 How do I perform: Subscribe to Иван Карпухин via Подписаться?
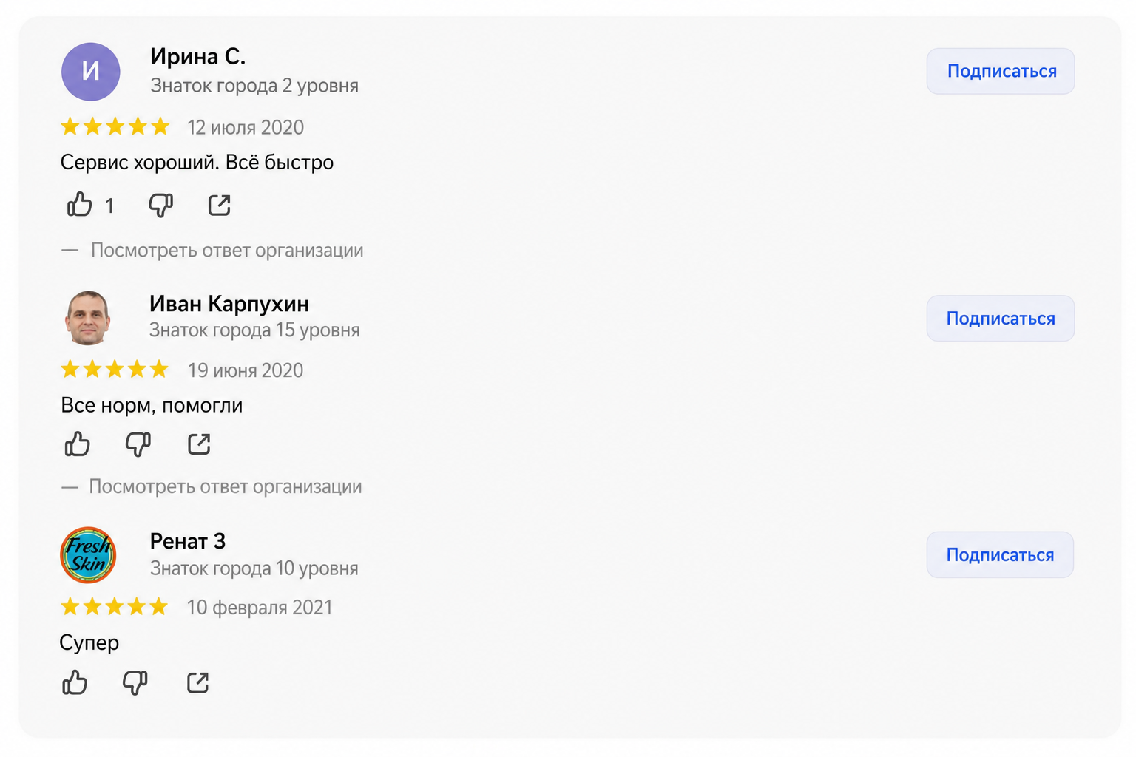[x=1001, y=318]
